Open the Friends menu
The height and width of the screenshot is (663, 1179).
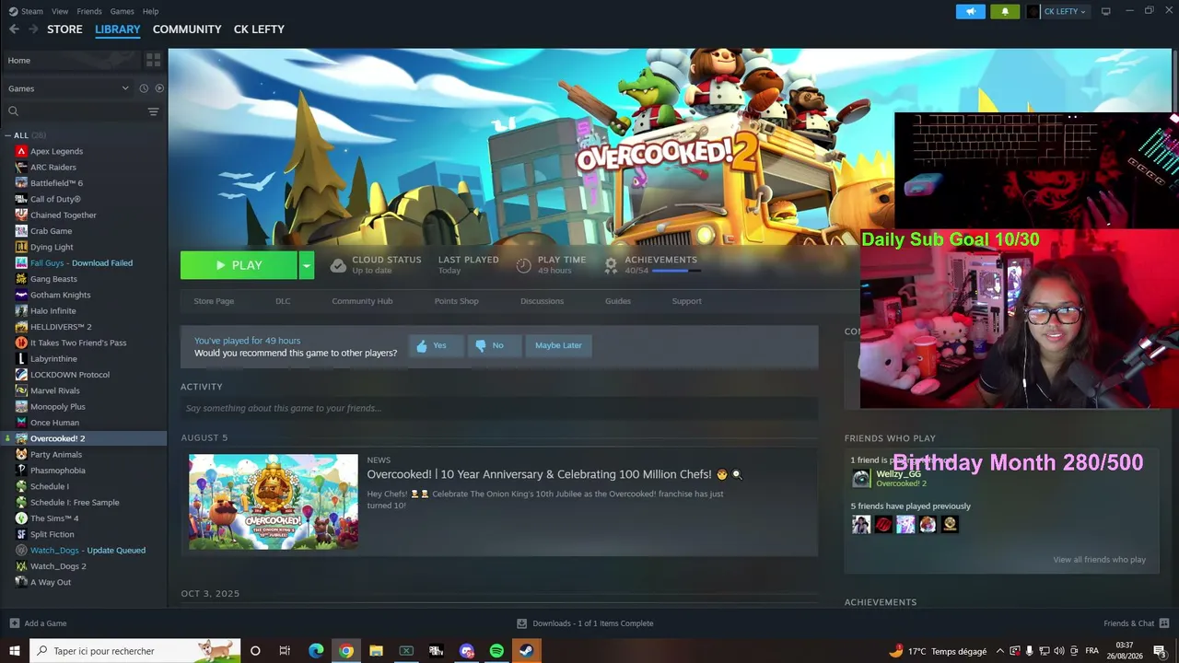(89, 11)
